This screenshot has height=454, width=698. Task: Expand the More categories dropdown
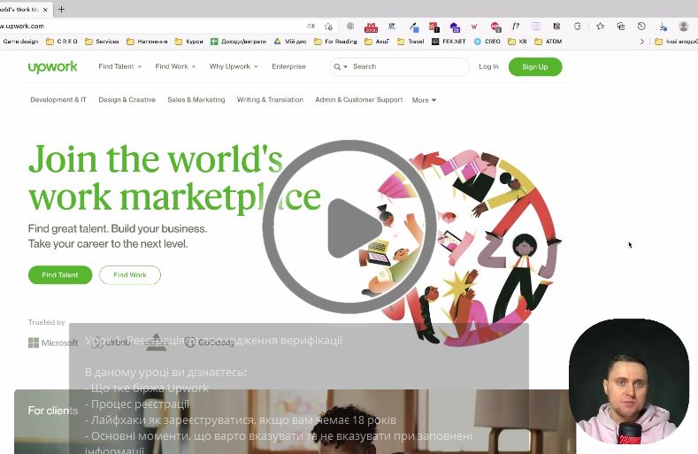(424, 100)
